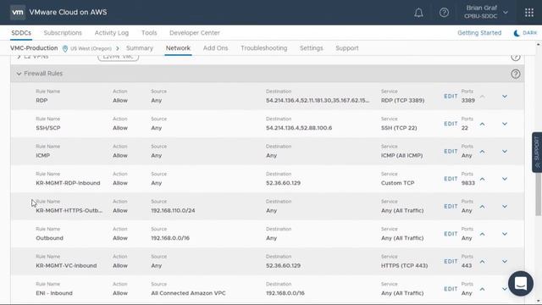Viewport: 542px width, 305px height.
Task: Open the notifications bell
Action: (418, 13)
